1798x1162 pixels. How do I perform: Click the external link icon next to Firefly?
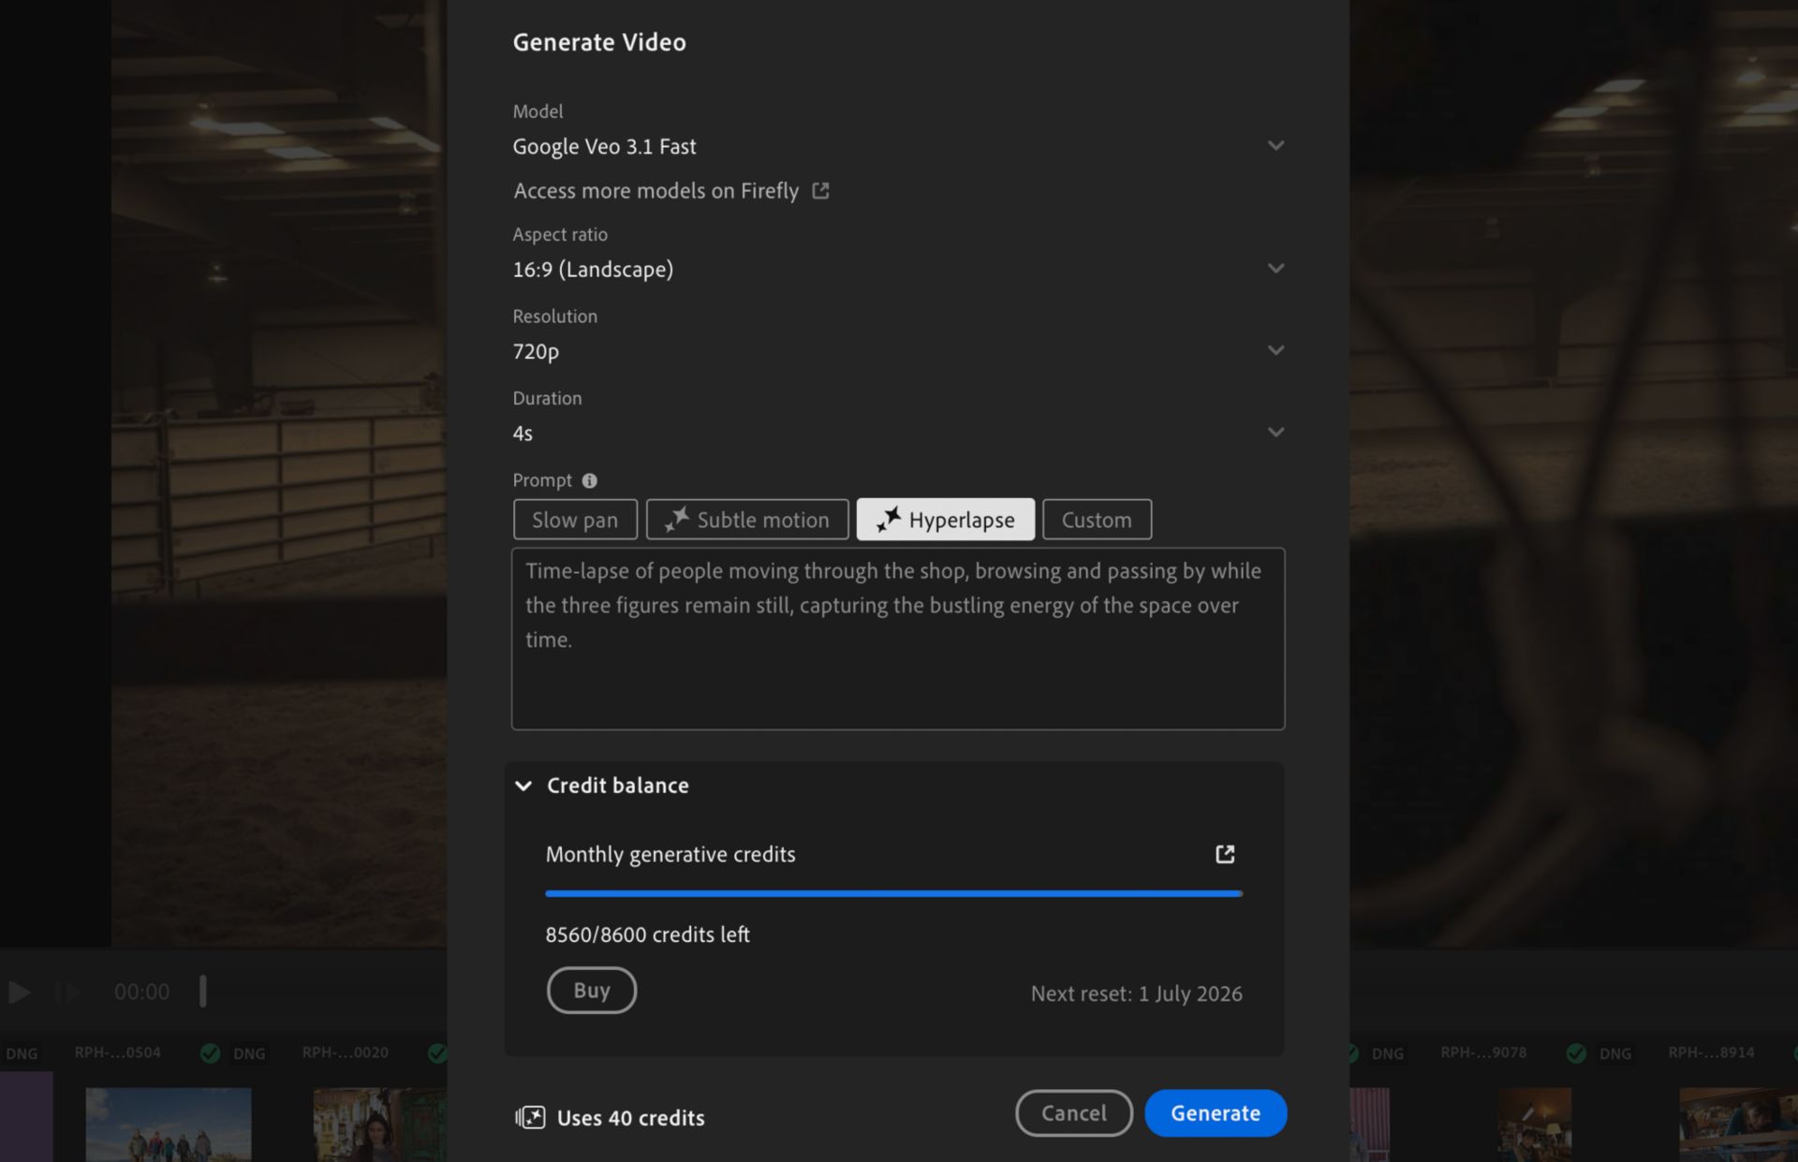tap(820, 191)
